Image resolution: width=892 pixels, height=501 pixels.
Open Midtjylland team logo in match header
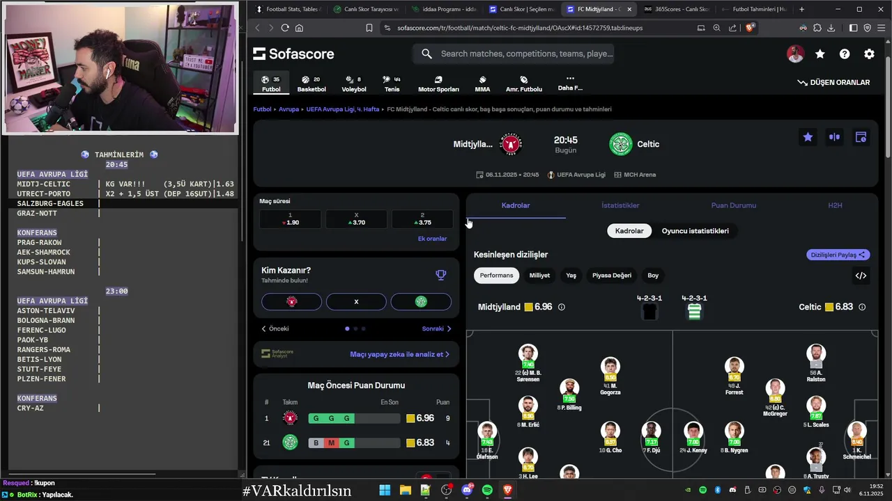512,144
